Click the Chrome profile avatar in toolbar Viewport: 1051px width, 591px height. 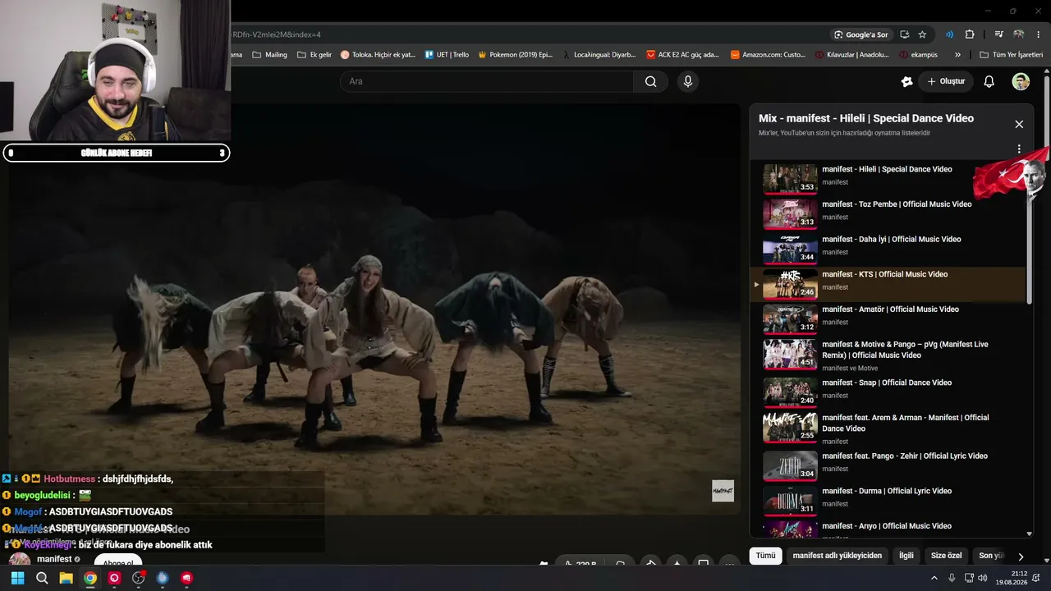(1019, 34)
